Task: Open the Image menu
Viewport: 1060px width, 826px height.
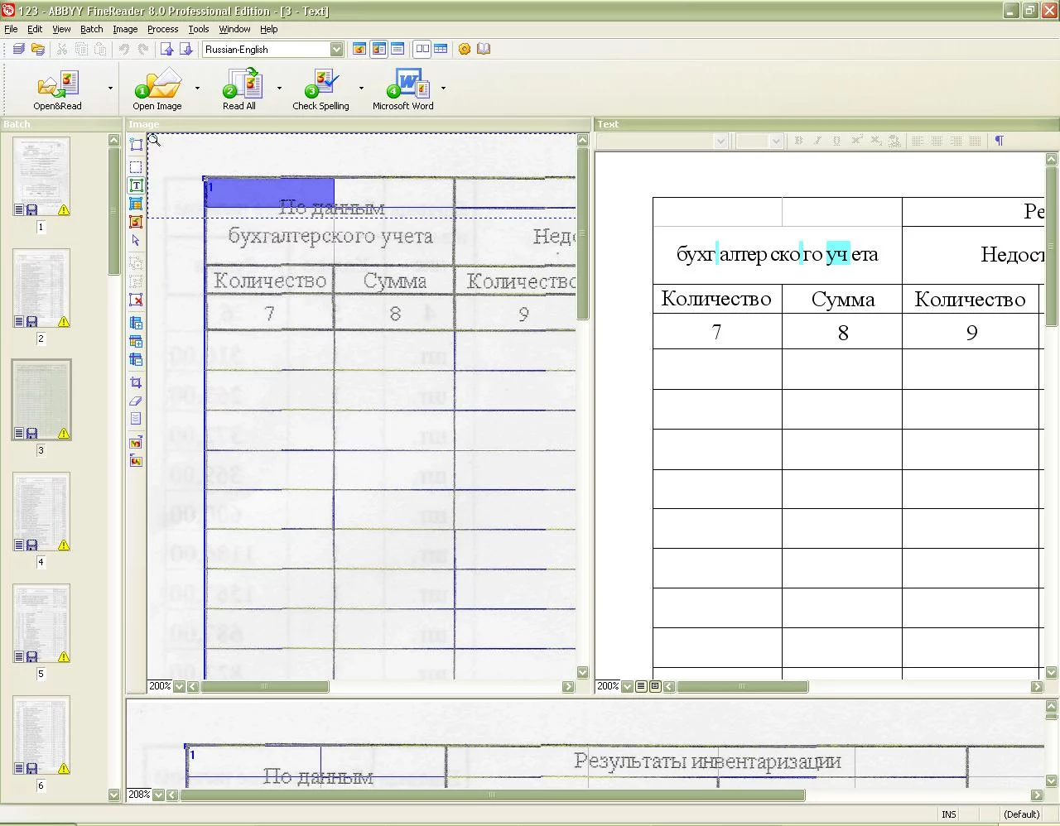Action: pos(125,29)
